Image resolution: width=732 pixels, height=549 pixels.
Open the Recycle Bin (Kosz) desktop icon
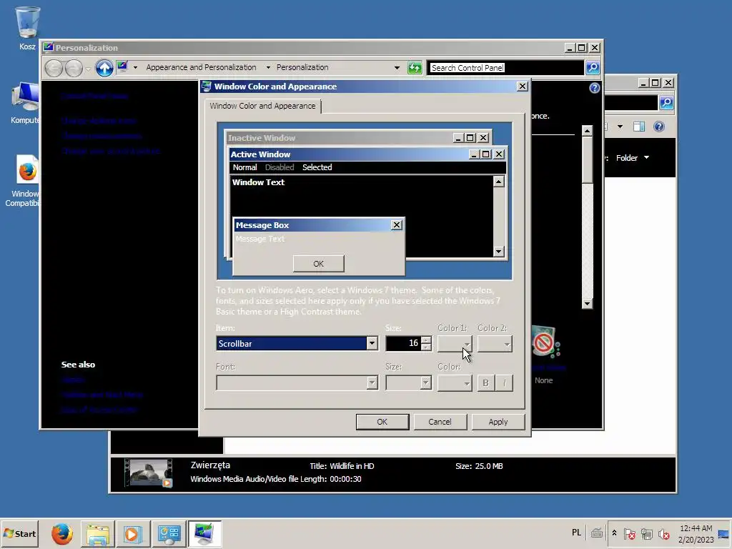pyautogui.click(x=28, y=28)
